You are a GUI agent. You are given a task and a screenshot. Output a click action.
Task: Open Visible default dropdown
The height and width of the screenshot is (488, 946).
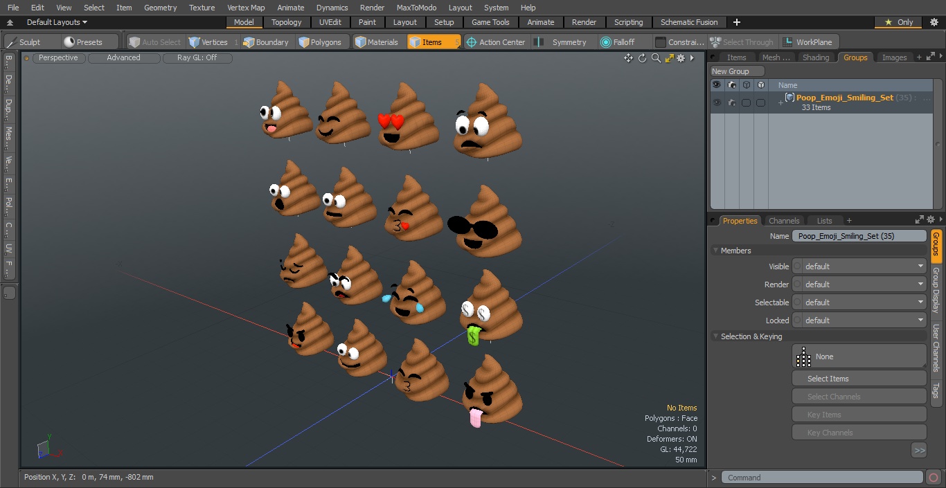click(x=859, y=266)
